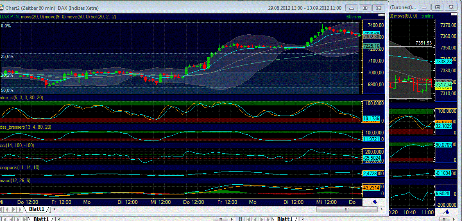Click the 19,1736 stochastic value marker
This screenshot has width=462, height=221.
pos(371,118)
